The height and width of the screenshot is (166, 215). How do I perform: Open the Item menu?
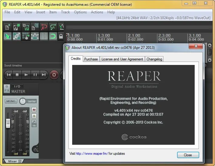pos(53,12)
